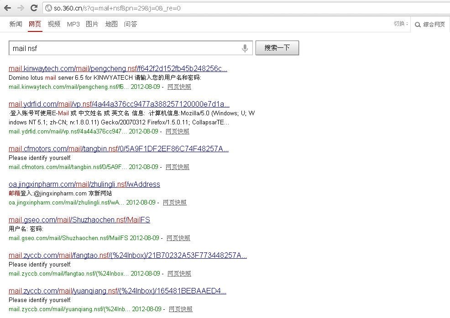
Task: Open the mail.cfmotors.com tangbin.nsf result link
Action: pyautogui.click(x=119, y=149)
